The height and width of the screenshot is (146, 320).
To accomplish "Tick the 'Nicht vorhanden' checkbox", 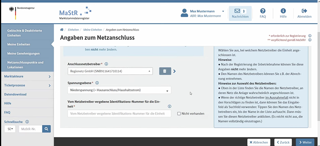I will [x=179, y=114].
